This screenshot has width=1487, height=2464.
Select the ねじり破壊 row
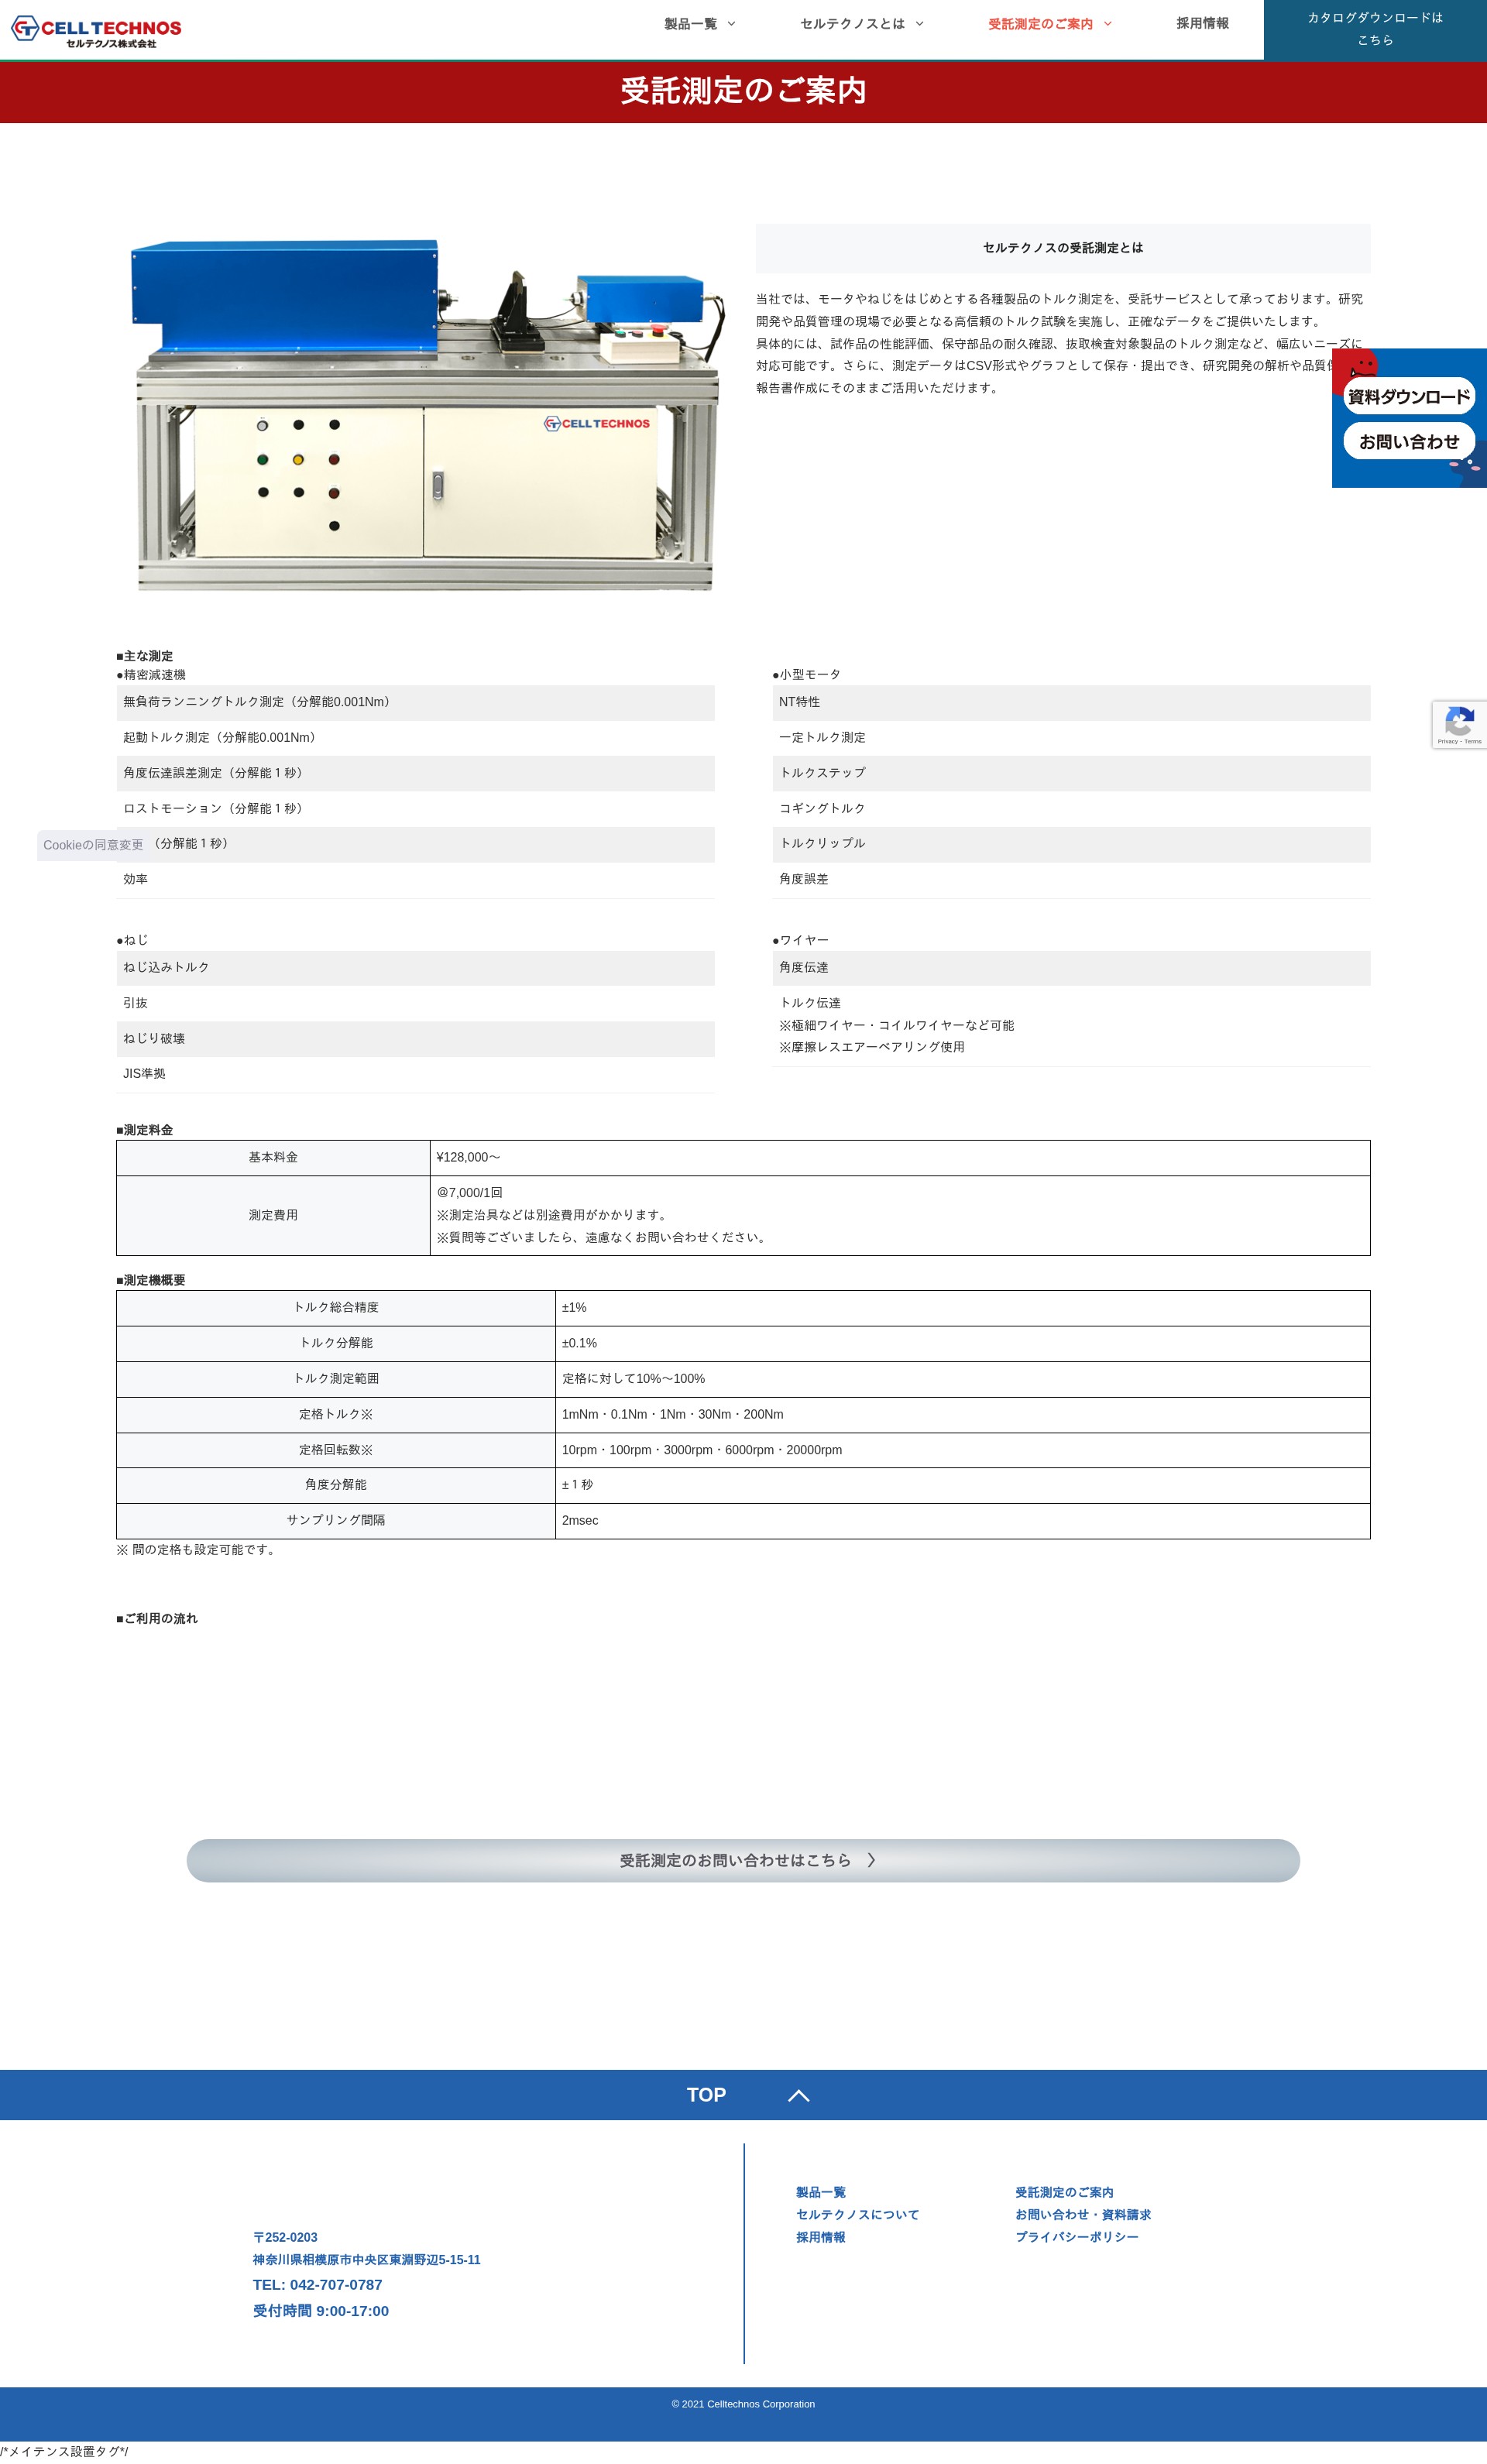415,1039
